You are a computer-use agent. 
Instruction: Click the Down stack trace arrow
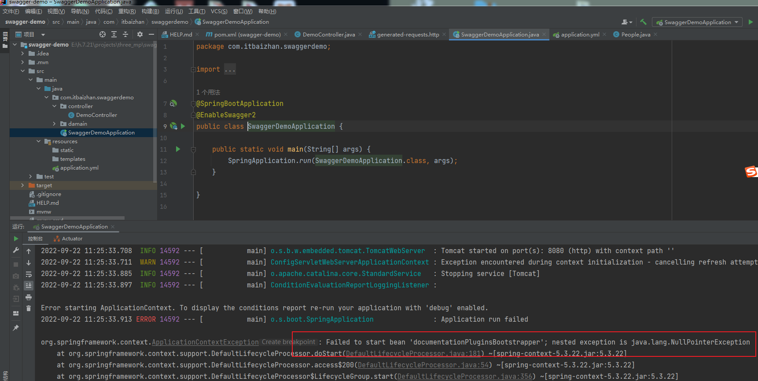pos(29,263)
